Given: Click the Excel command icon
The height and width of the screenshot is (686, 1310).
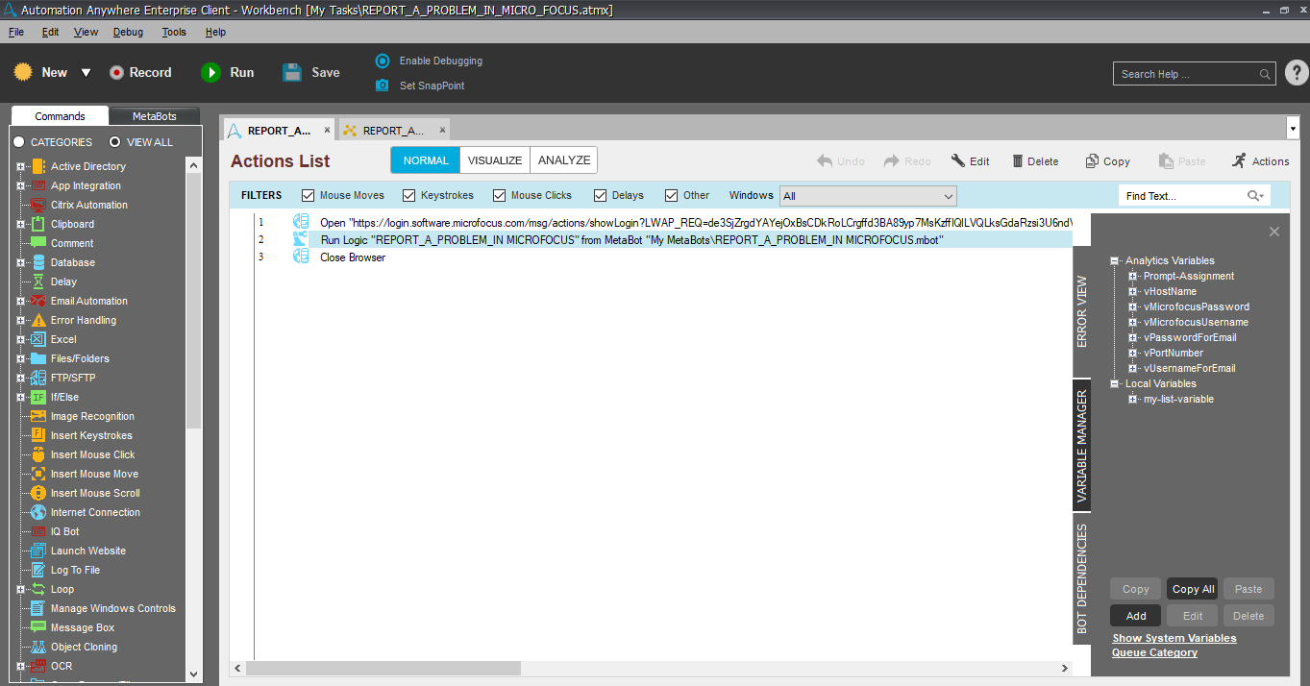Looking at the screenshot, I should pos(38,339).
